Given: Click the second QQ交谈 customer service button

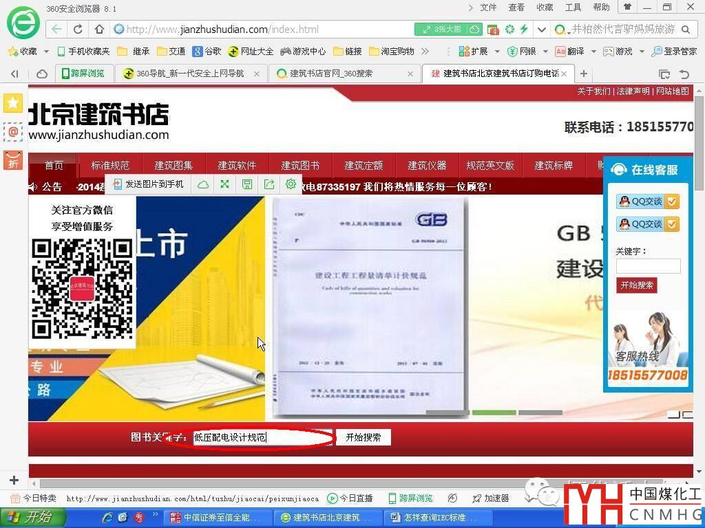Looking at the screenshot, I should point(647,224).
